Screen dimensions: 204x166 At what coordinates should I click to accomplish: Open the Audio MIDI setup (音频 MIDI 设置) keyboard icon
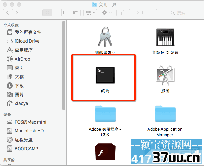[165, 37]
